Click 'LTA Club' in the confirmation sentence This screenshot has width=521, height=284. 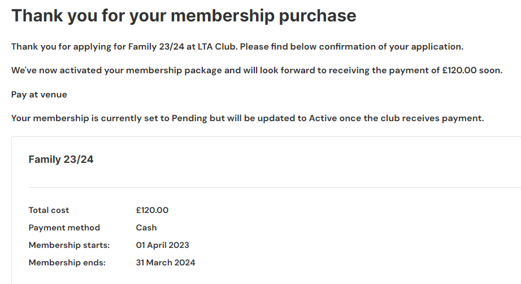coord(216,47)
